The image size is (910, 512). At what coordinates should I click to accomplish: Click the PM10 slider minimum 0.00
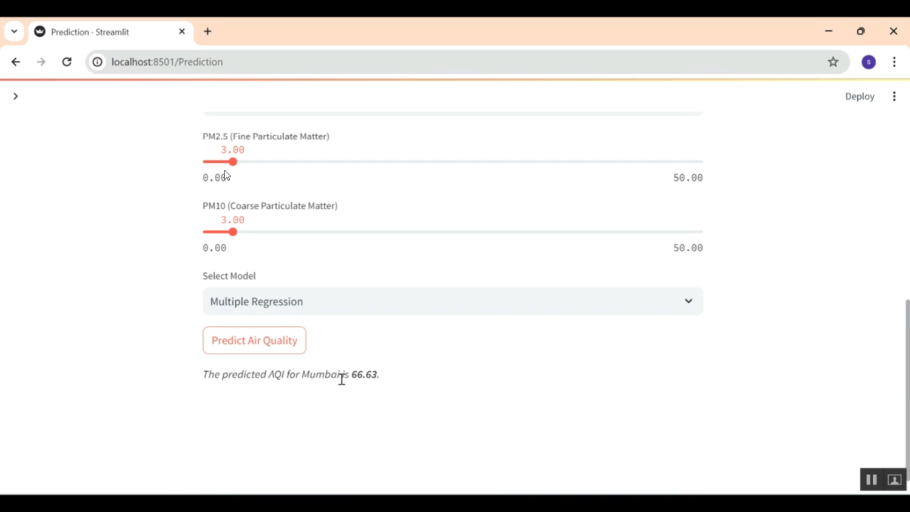pyautogui.click(x=215, y=248)
